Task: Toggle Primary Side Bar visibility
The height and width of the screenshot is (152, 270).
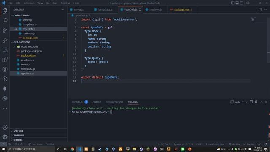Action: point(232,3)
